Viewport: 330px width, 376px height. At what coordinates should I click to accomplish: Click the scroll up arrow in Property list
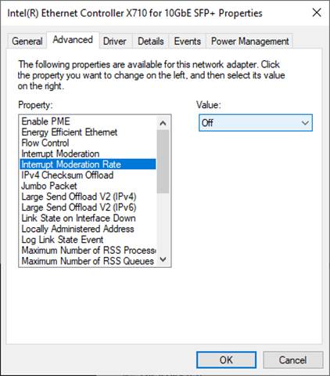click(x=163, y=123)
